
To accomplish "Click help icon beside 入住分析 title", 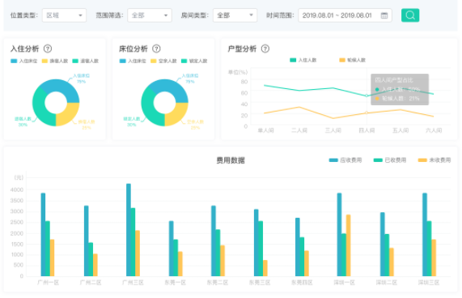I will point(48,49).
